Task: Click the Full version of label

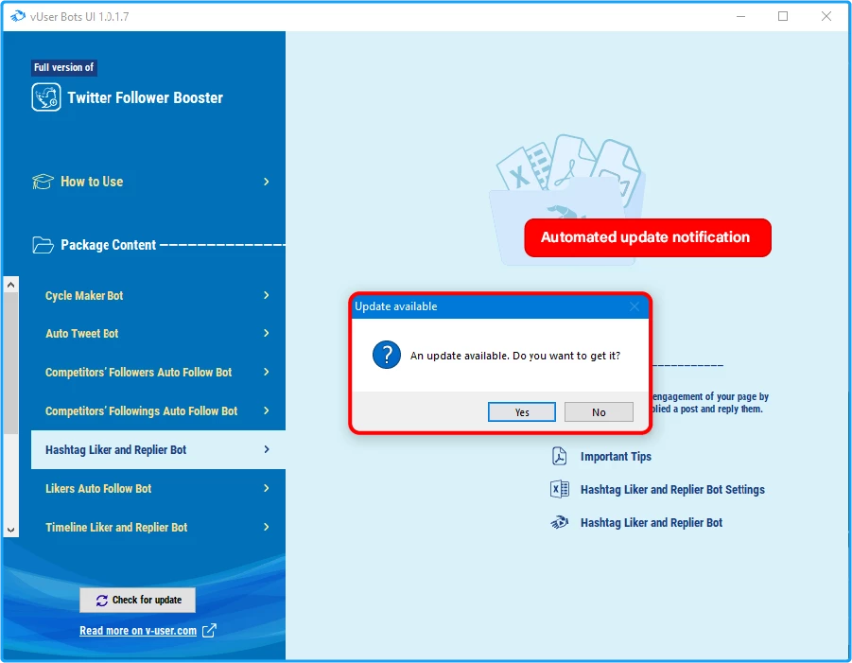Action: click(63, 67)
